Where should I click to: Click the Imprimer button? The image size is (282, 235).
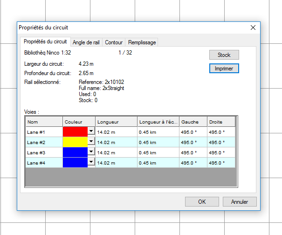(224, 68)
